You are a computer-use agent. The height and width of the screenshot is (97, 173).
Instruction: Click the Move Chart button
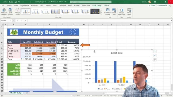129,12
